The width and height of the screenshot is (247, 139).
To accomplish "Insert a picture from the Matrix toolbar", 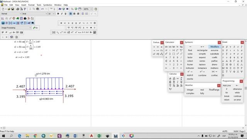I will click(x=95, y=32).
